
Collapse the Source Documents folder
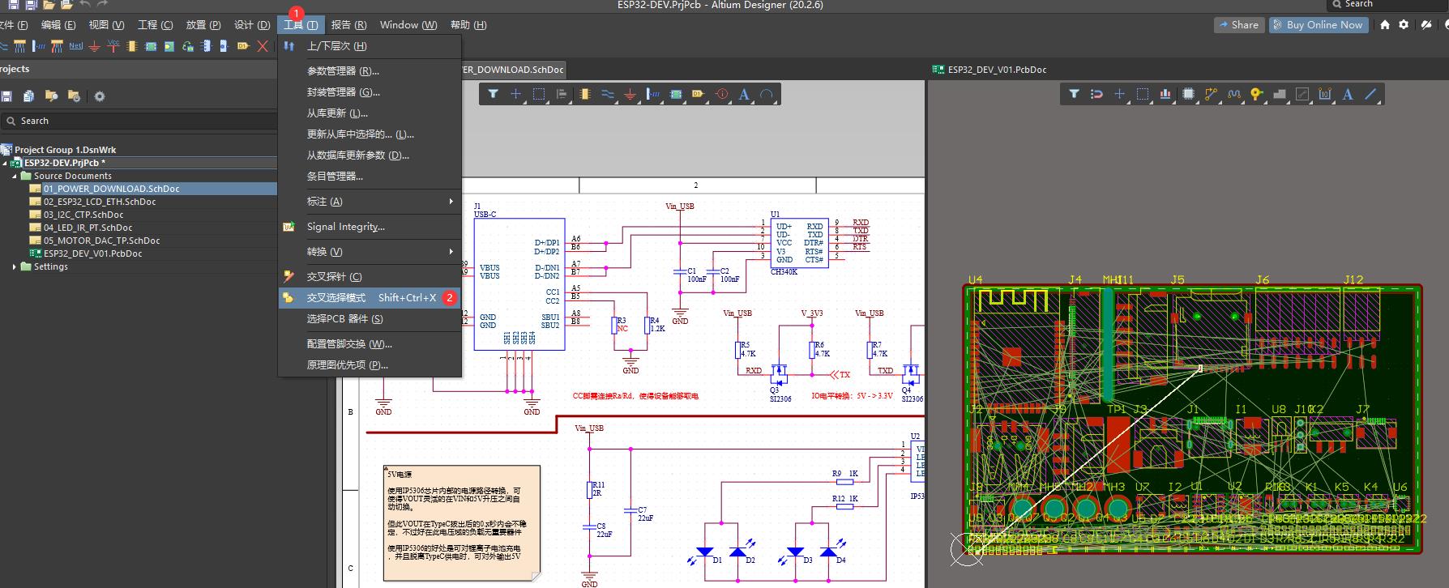click(15, 176)
